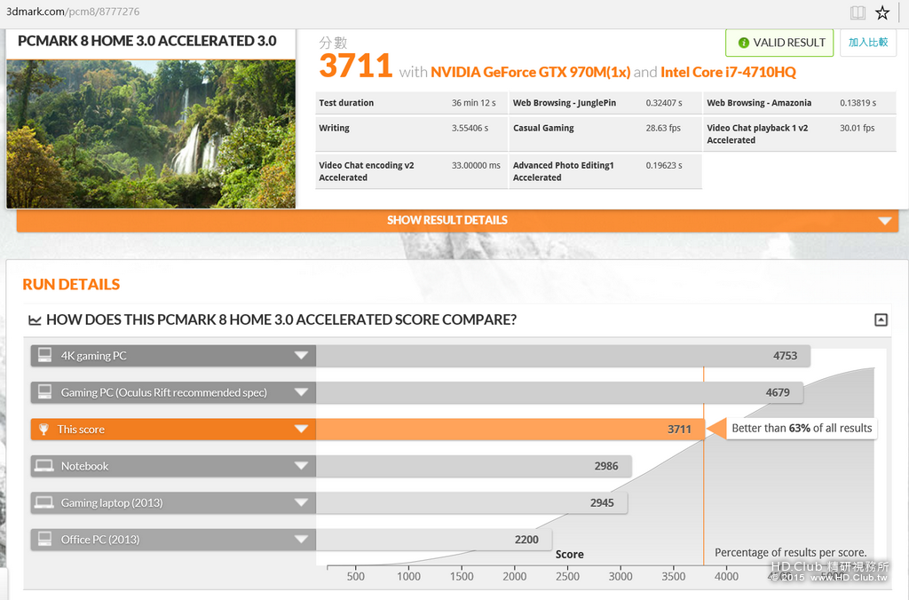Click the Office PC 2200 score bar
Viewport: 909px width, 600px height.
[433, 539]
